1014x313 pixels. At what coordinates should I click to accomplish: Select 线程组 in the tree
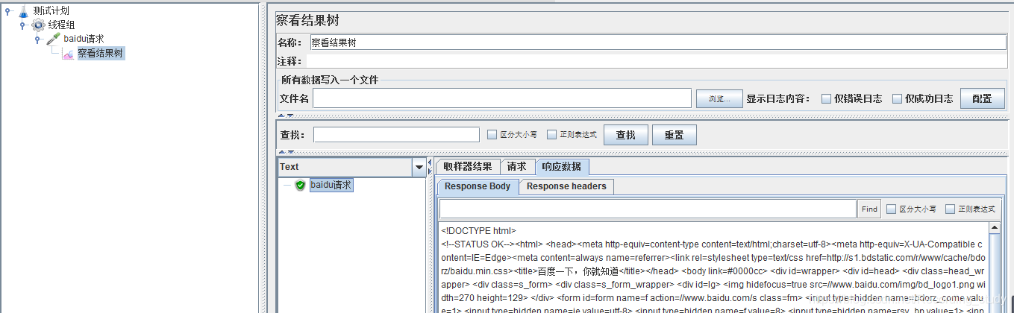[x=62, y=25]
